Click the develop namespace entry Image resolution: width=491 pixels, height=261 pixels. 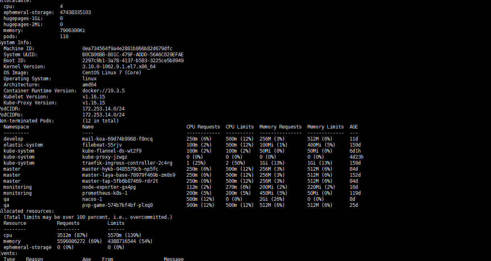[x=13, y=139]
